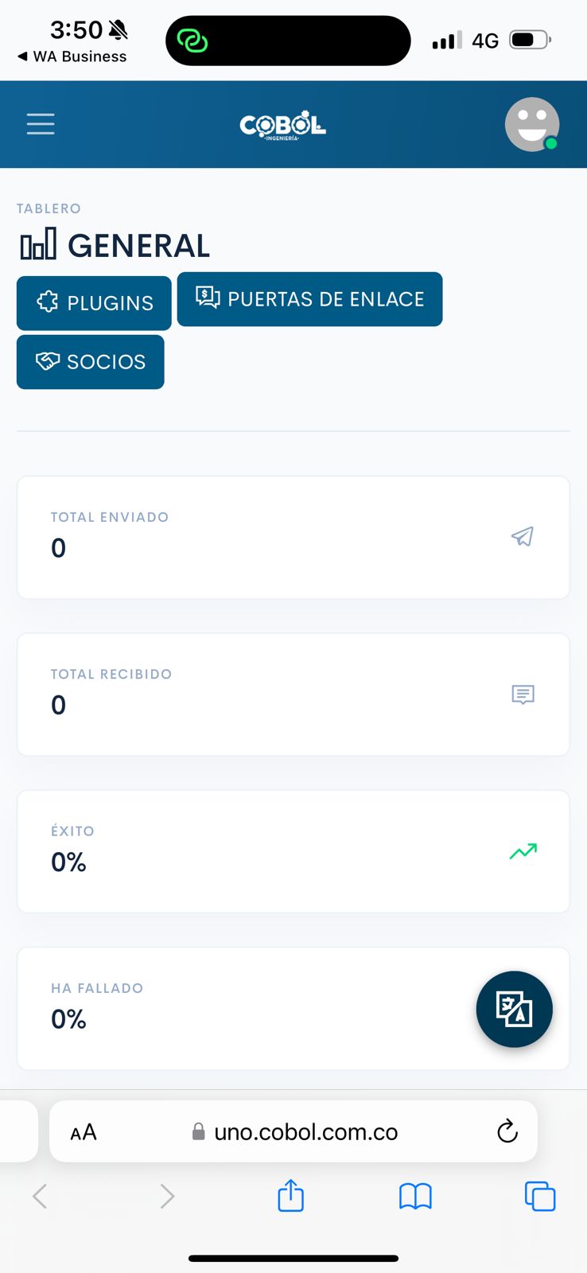This screenshot has width=587, height=1273.
Task: Open the PLUGINS section
Action: [94, 303]
